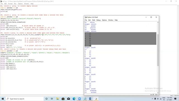Open the Mail app from the taskbar
This screenshot has height=101, width=179.
click(69, 99)
